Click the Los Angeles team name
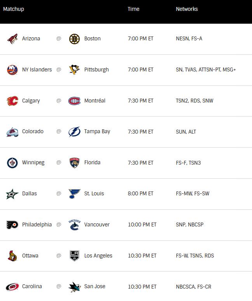Image resolution: width=252 pixels, height=301 pixels. point(98,256)
